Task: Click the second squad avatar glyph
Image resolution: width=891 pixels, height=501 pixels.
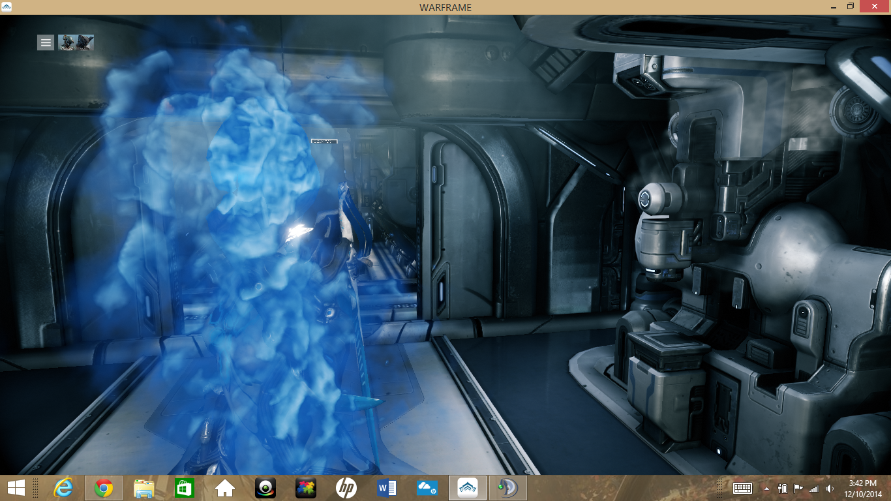Action: [85, 42]
